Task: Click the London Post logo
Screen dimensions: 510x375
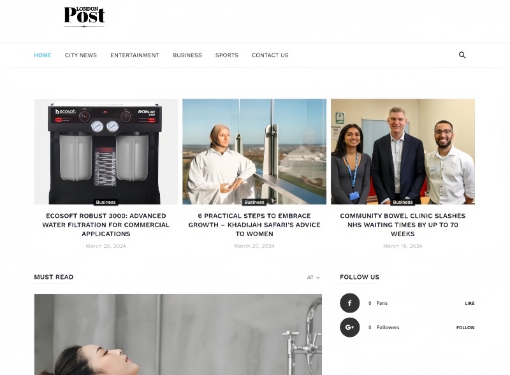Action: point(84,17)
